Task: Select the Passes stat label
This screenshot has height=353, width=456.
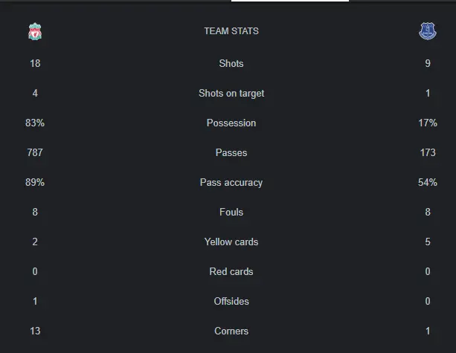Action: pyautogui.click(x=231, y=153)
